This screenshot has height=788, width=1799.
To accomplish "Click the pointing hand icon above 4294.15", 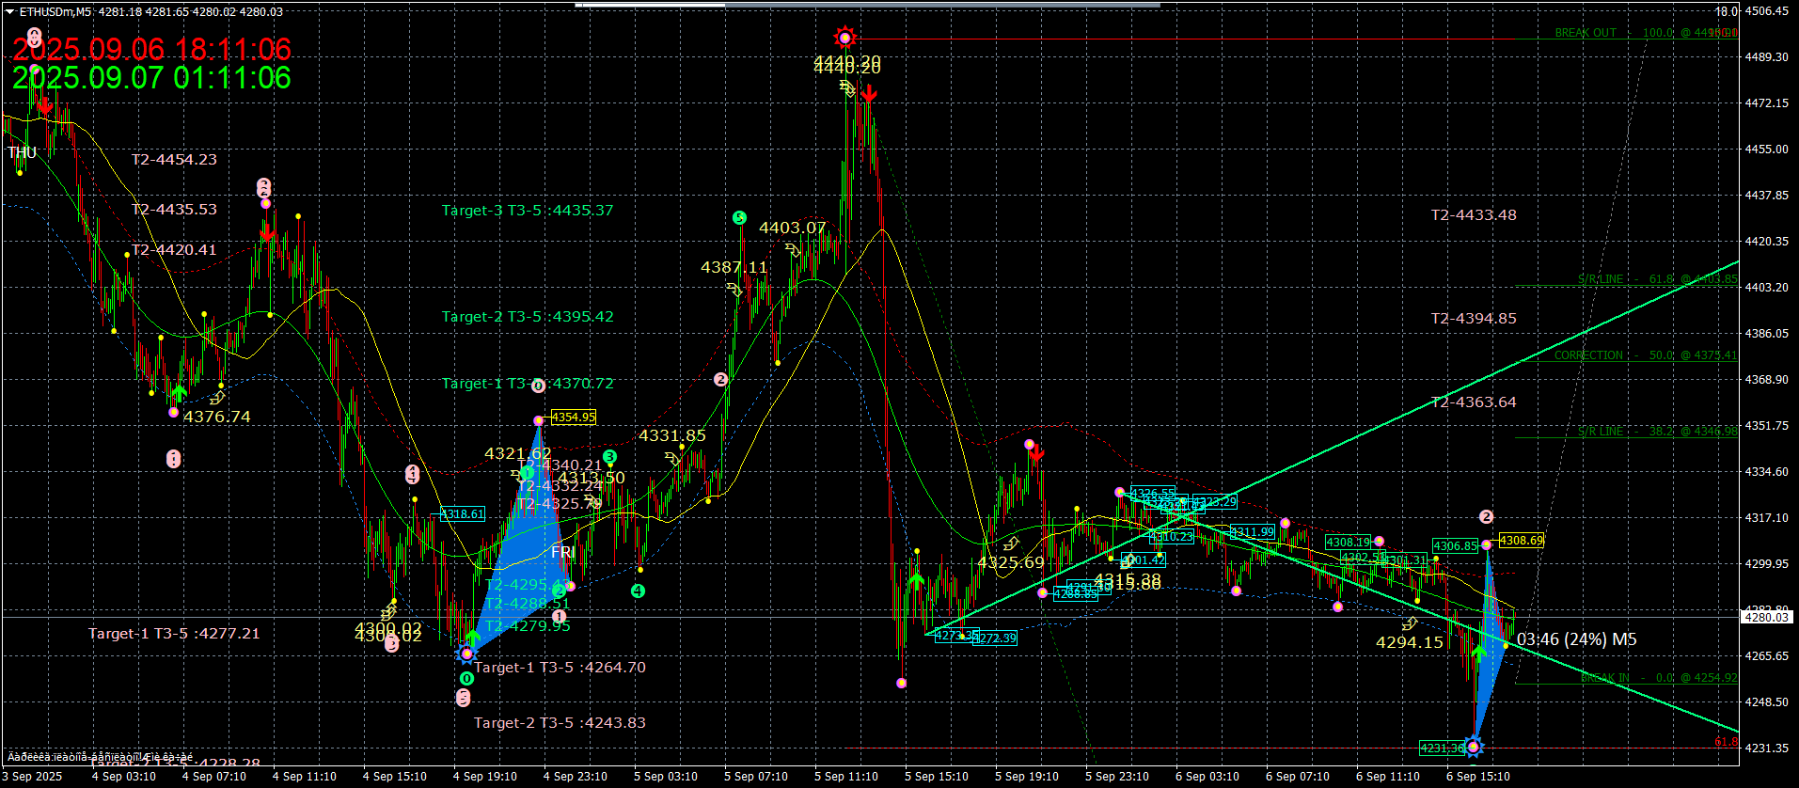I will coord(1409,623).
